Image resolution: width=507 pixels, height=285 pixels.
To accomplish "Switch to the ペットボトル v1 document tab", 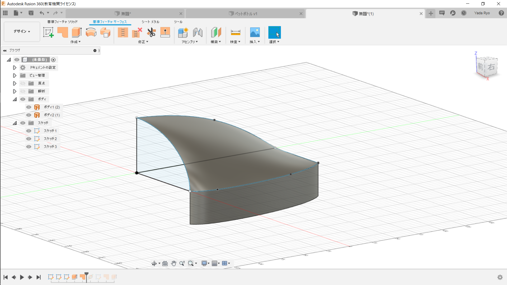I will (x=246, y=14).
